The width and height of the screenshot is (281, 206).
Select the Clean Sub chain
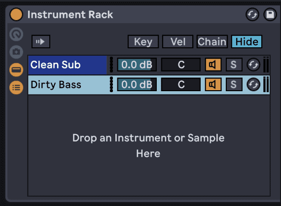point(68,65)
